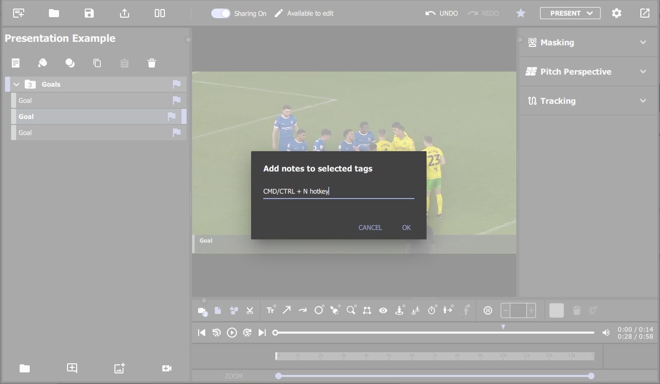Viewport: 660px width, 384px height.
Task: Select the spotlight circle tool
Action: pyautogui.click(x=319, y=310)
